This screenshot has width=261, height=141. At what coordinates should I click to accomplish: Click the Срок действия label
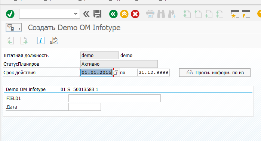19,73
